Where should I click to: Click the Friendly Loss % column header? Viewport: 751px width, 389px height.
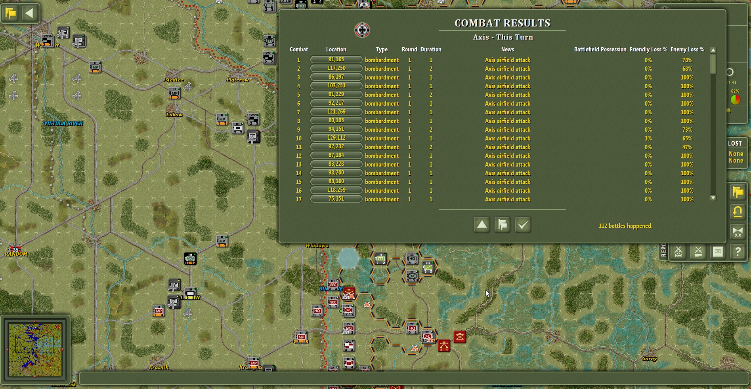pos(648,49)
